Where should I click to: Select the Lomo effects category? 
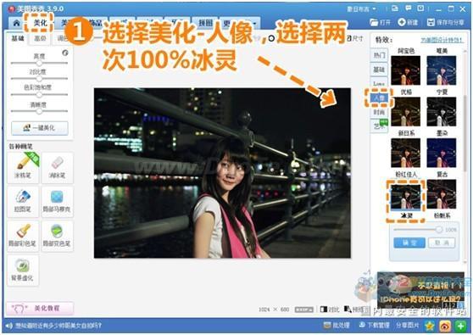click(x=379, y=84)
